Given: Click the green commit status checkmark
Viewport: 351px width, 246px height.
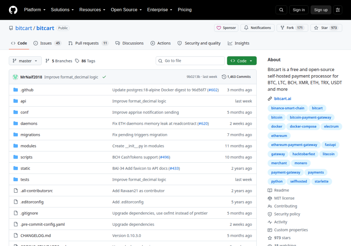Looking at the screenshot, I should point(104,77).
